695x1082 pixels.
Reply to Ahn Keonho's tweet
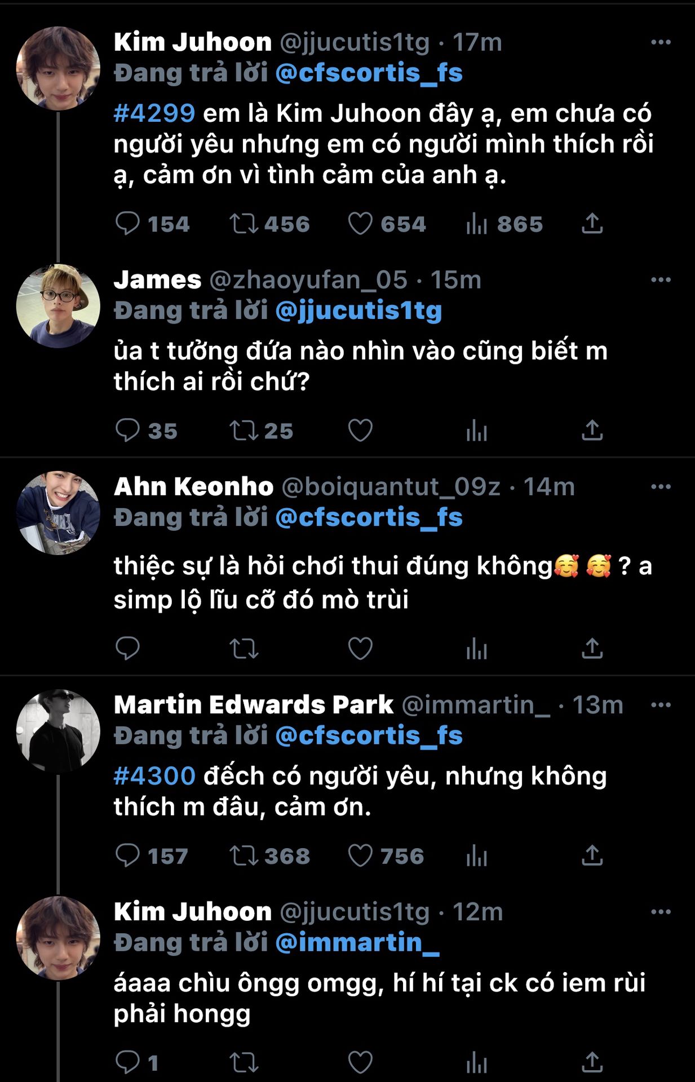(127, 649)
